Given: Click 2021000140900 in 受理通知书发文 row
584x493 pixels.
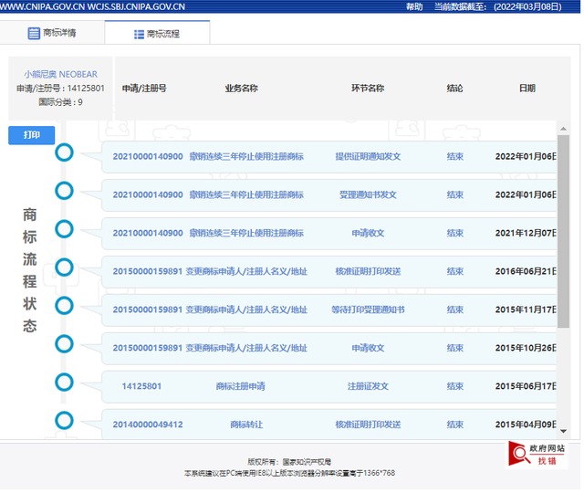Looking at the screenshot, I should tap(148, 194).
